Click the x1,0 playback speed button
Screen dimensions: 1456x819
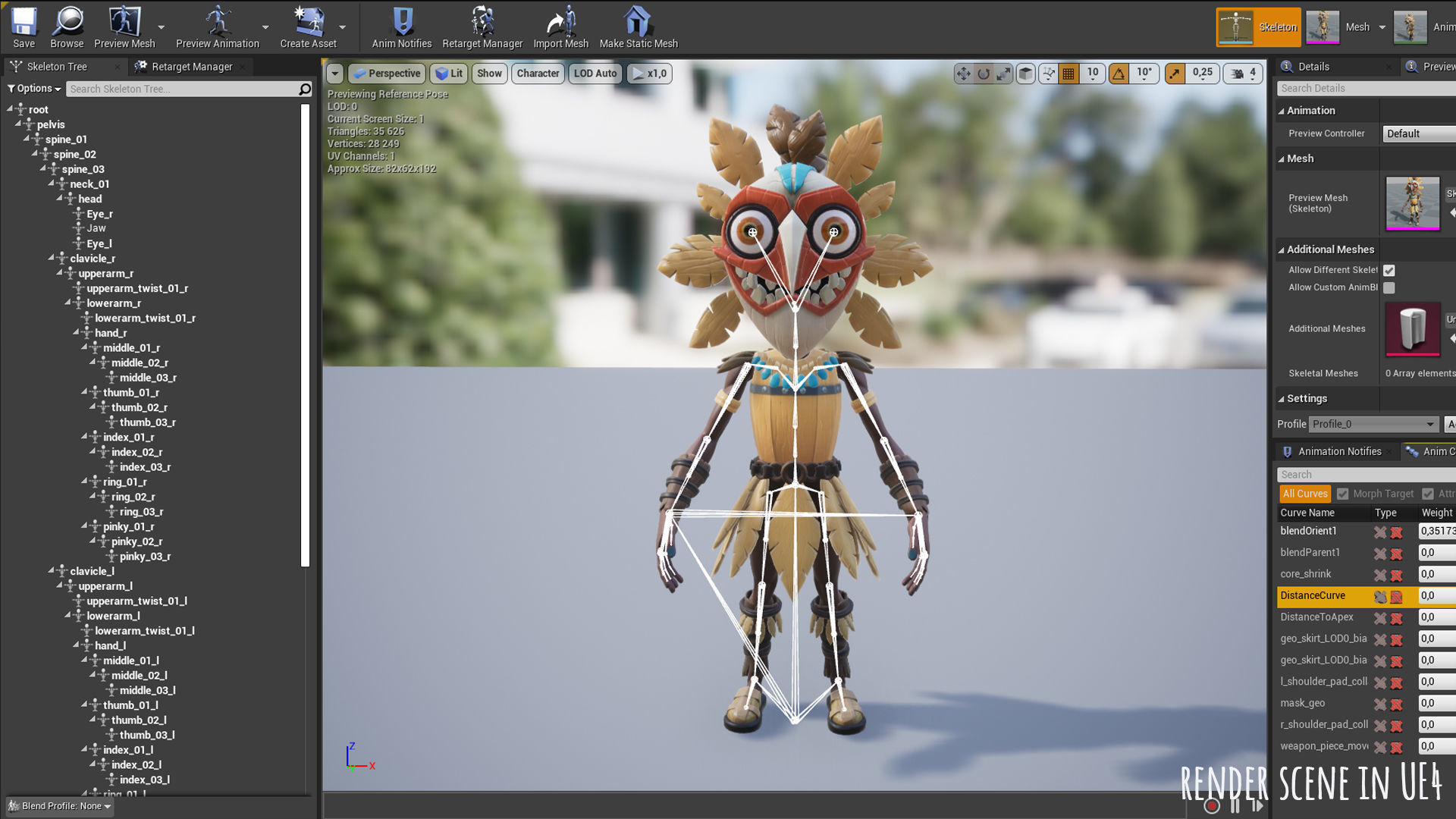tap(649, 74)
